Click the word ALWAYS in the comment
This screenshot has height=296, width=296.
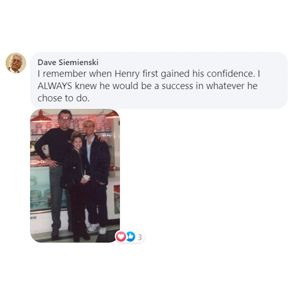pyautogui.click(x=55, y=86)
